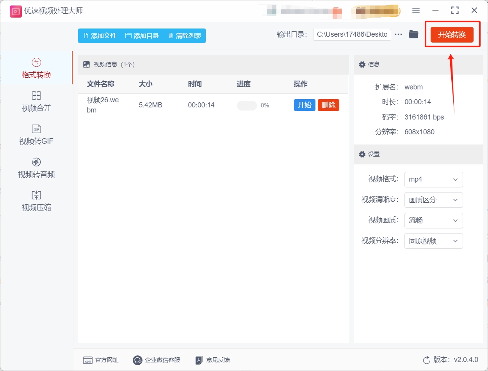488x371 pixels.
Task: Open the 企业微信客服 link
Action: [x=157, y=360]
